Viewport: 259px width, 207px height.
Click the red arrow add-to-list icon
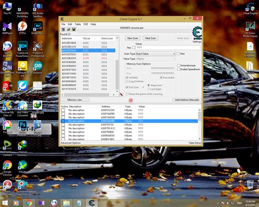point(121,94)
